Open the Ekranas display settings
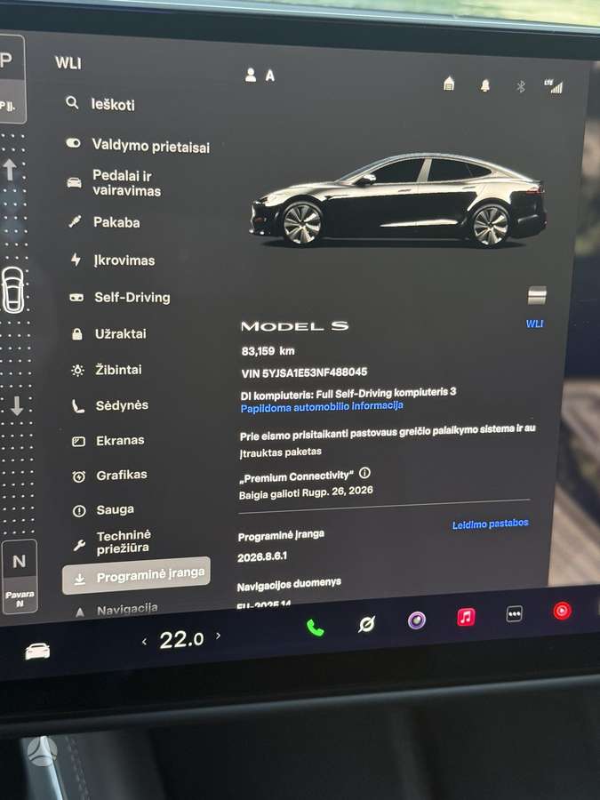Screen dimensions: 600x800 point(108,441)
